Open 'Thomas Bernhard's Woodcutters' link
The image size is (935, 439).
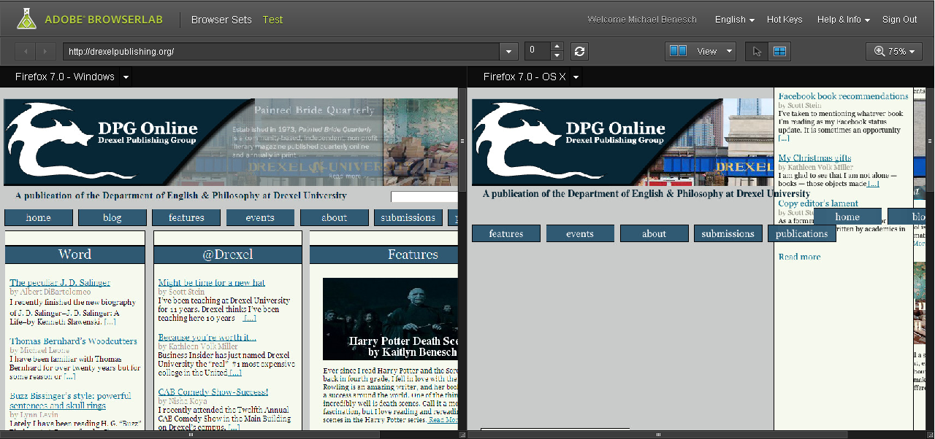(x=73, y=341)
